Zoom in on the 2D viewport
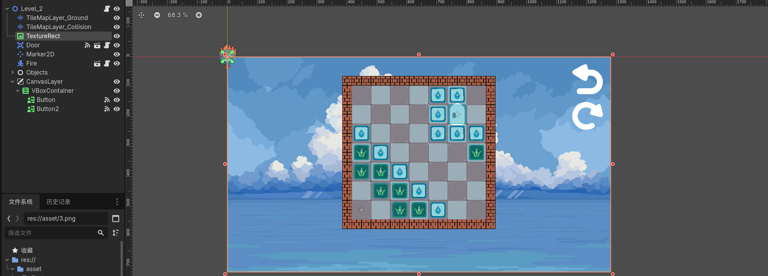Viewport: 768px width, 276px height. pyautogui.click(x=199, y=15)
